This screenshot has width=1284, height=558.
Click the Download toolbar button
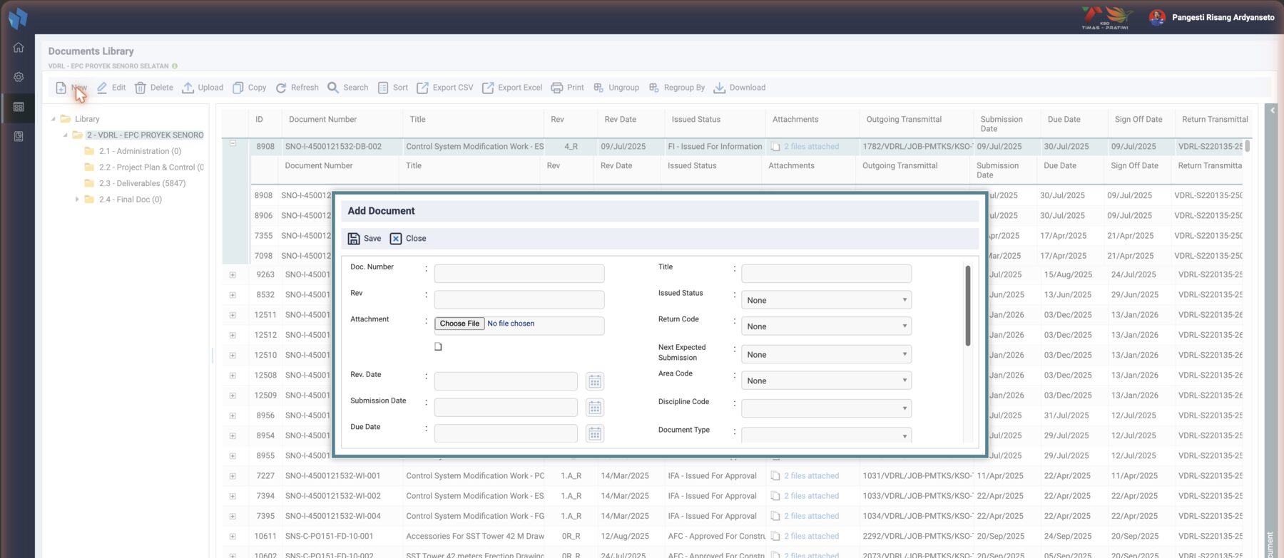[x=739, y=88]
